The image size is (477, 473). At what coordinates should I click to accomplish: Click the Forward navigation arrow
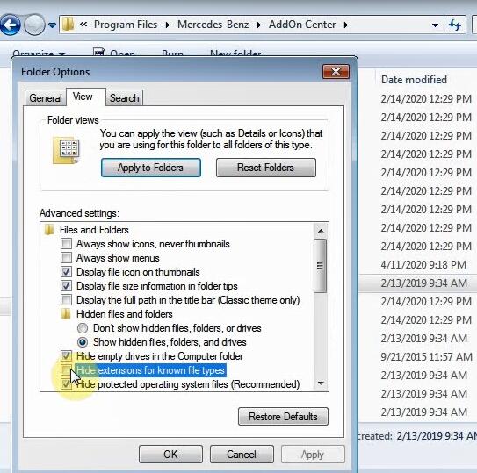(x=34, y=25)
